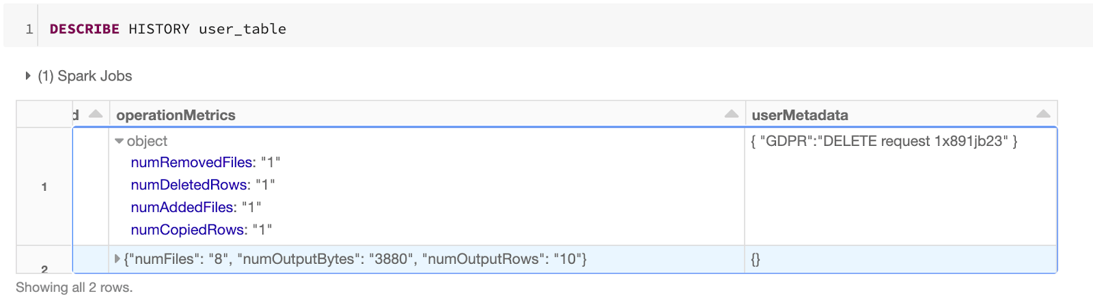Image resolution: width=1093 pixels, height=302 pixels.
Task: Sort by userMetadata column arrow icon
Action: tap(1043, 115)
